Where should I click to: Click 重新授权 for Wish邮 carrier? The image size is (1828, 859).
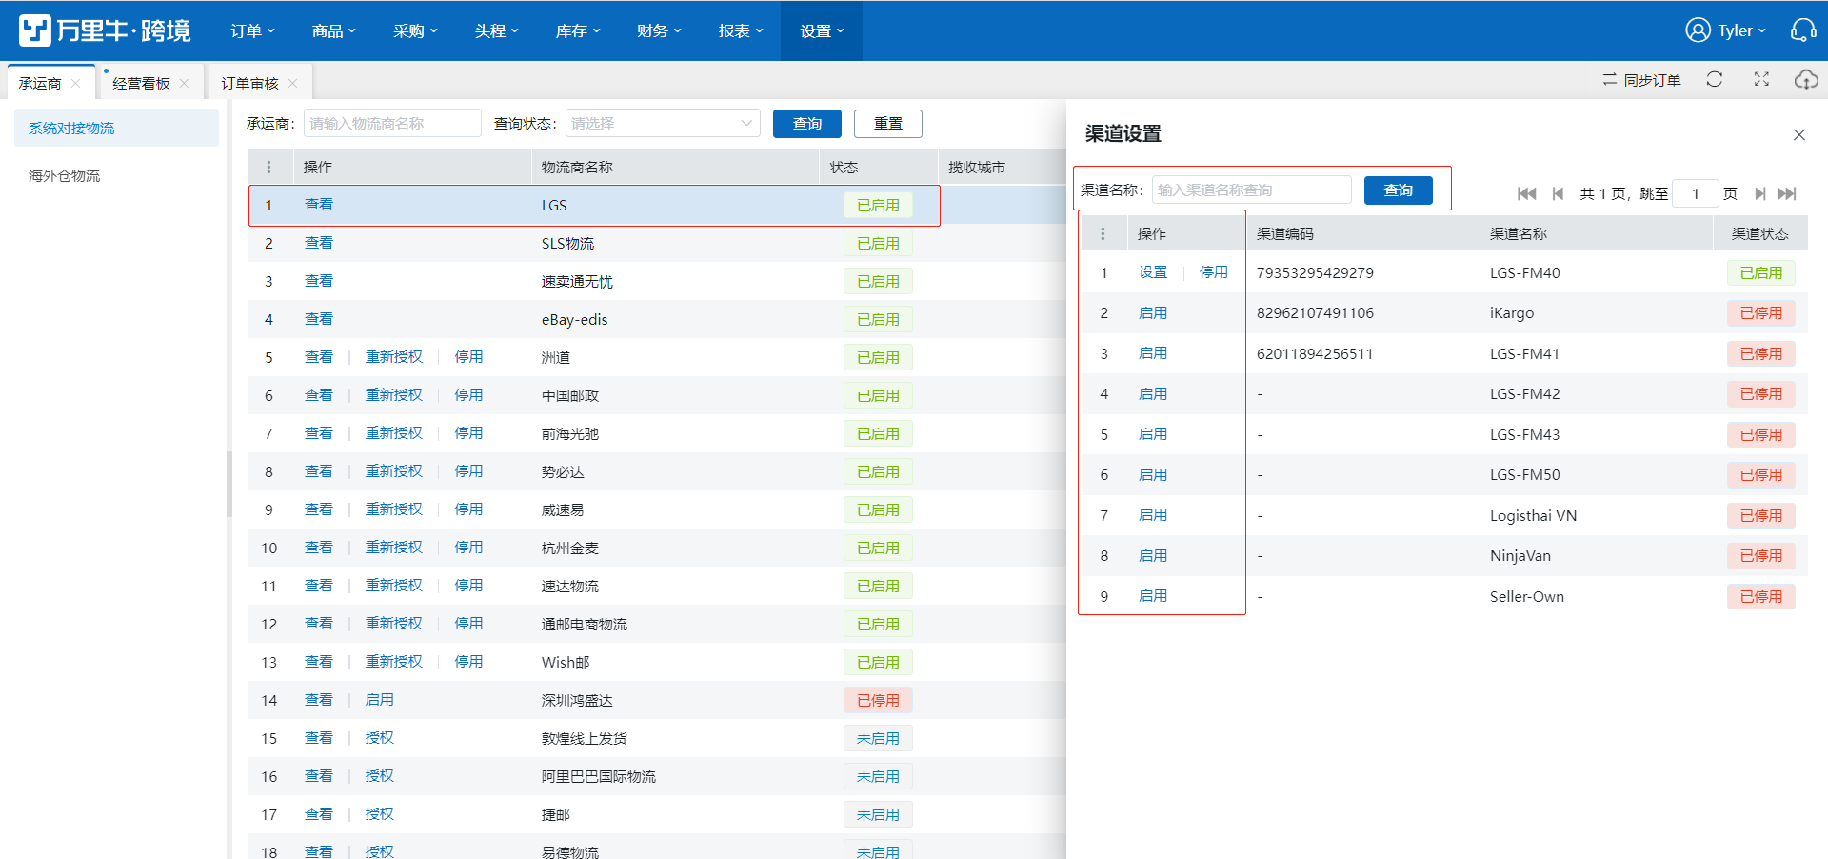[x=394, y=662]
